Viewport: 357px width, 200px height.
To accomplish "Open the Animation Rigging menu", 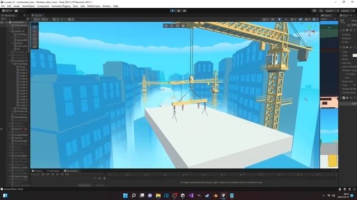I will (x=61, y=6).
